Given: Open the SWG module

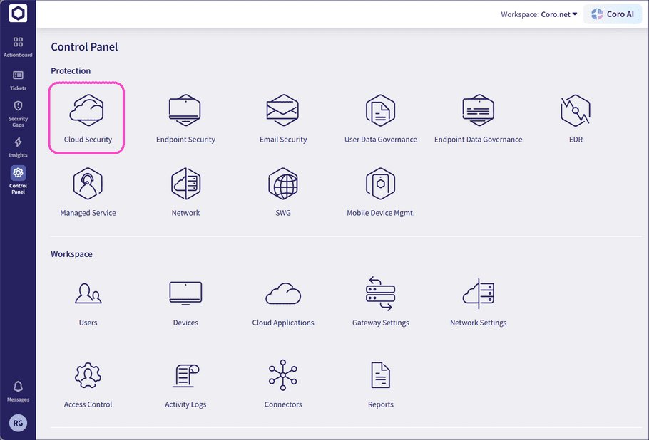Looking at the screenshot, I should (282, 190).
